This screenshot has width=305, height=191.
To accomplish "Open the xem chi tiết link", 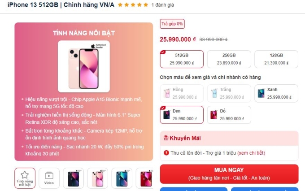I will click(251, 153).
